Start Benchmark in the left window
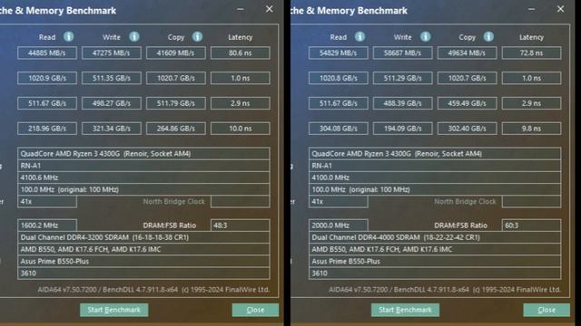The width and height of the screenshot is (581, 326). 114,310
